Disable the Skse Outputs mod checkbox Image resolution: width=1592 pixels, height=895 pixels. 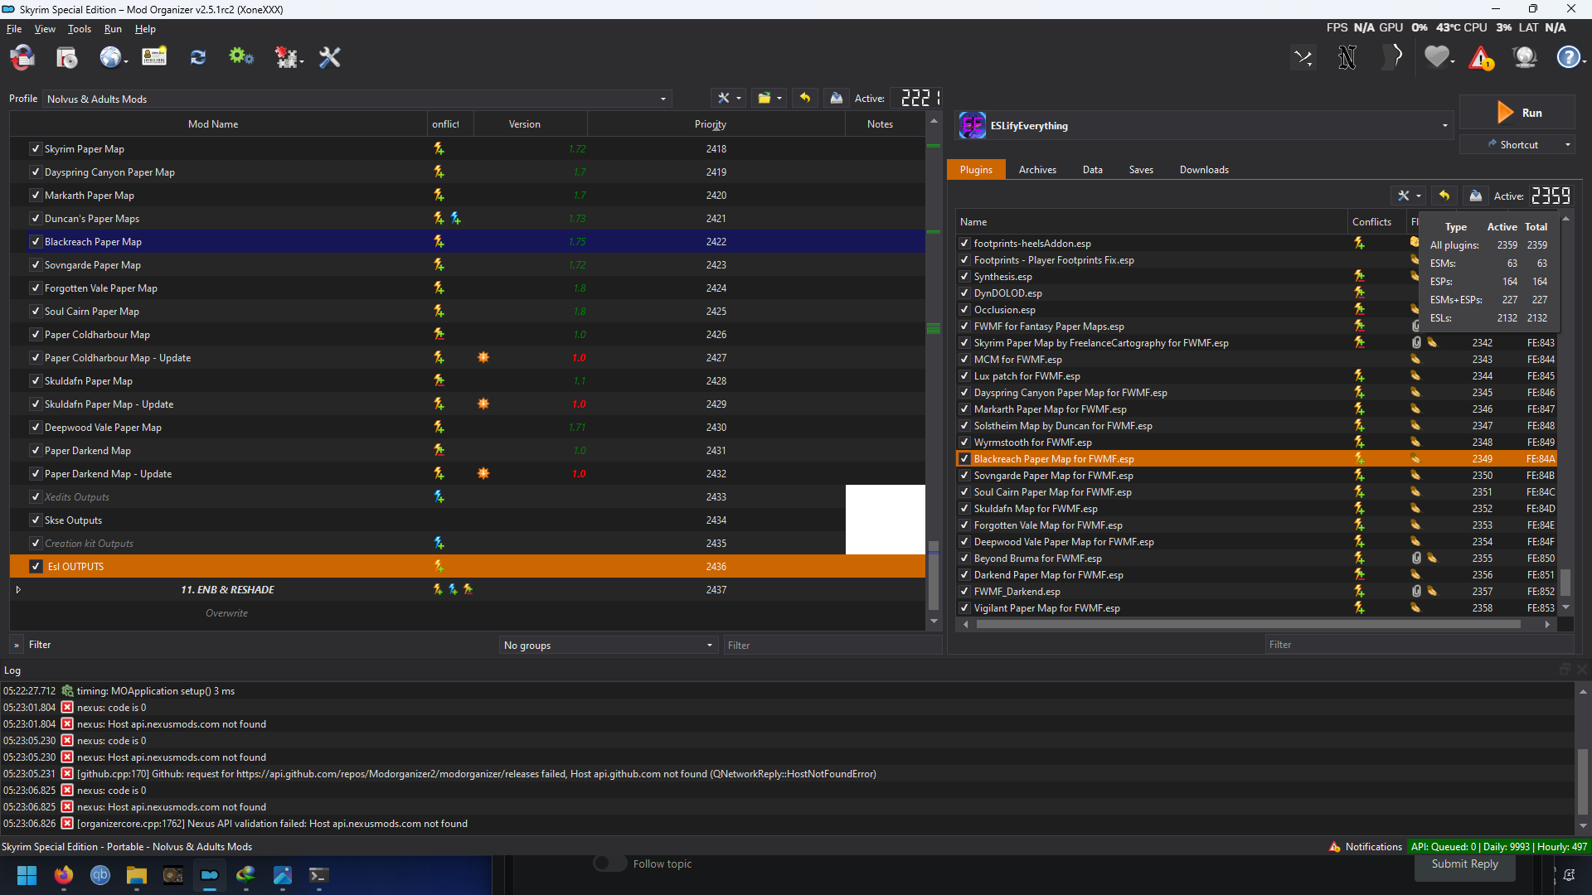36,520
